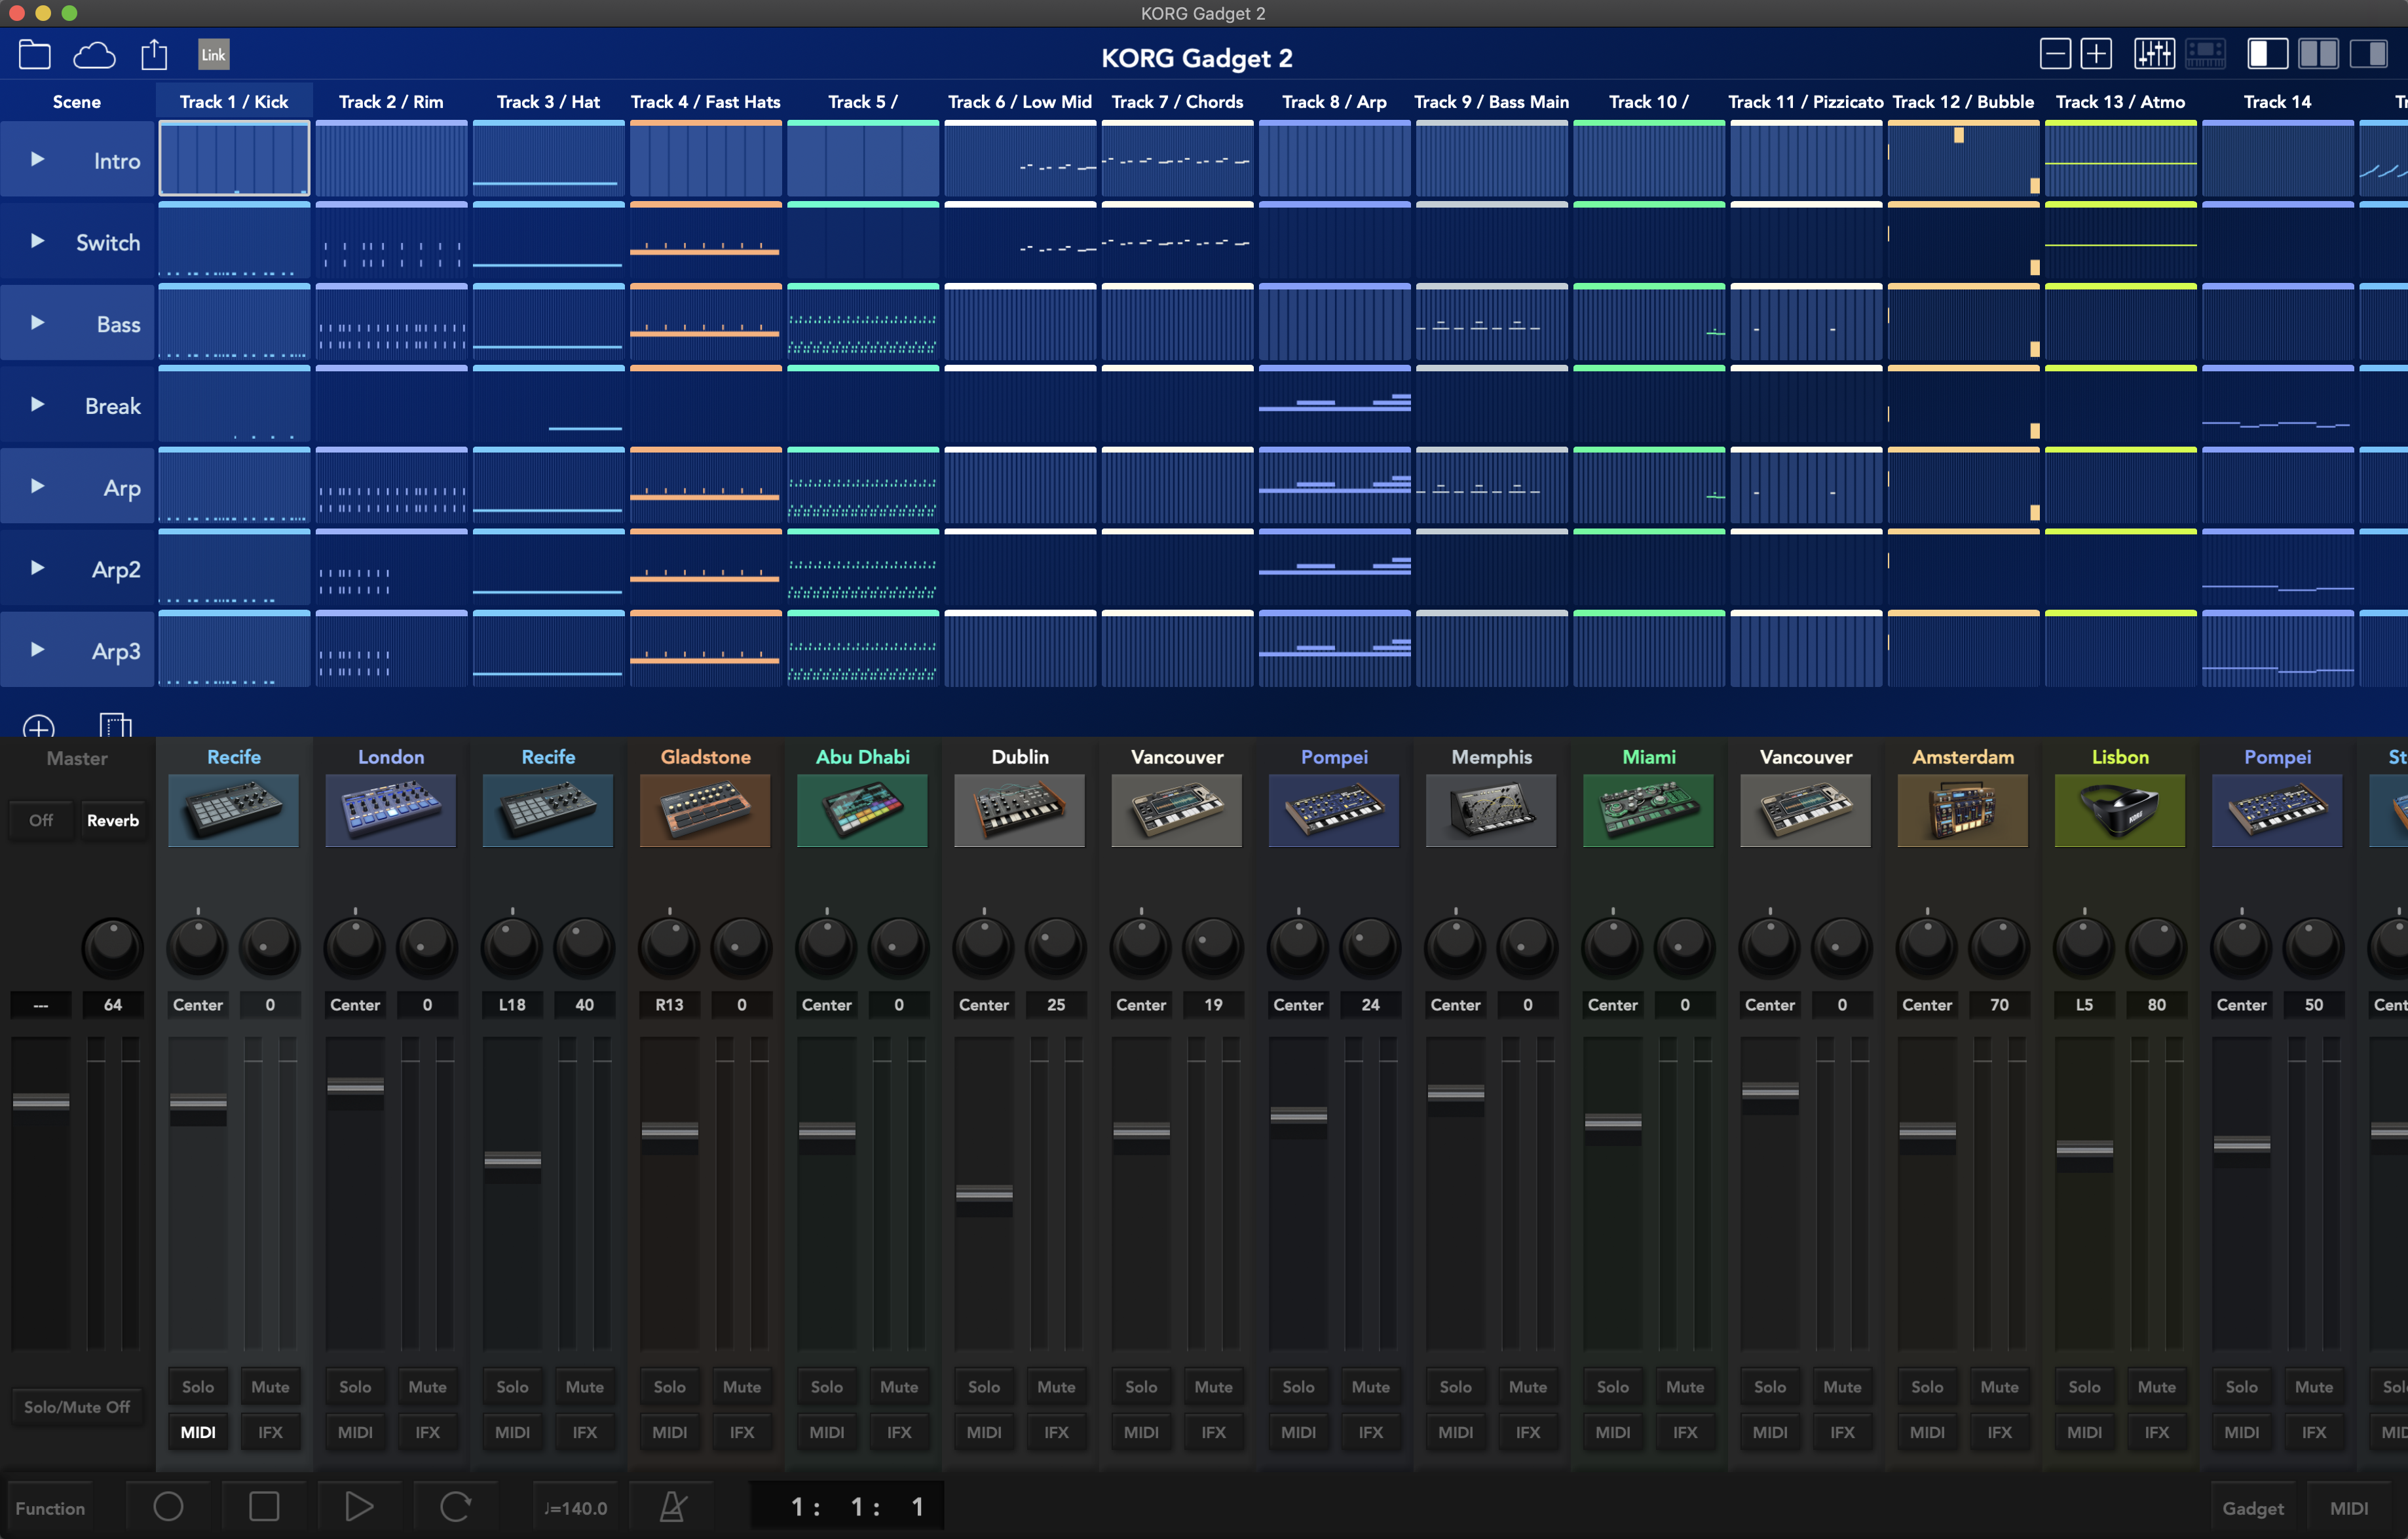
Task: Solo the Lisbon channel
Action: 2084,1387
